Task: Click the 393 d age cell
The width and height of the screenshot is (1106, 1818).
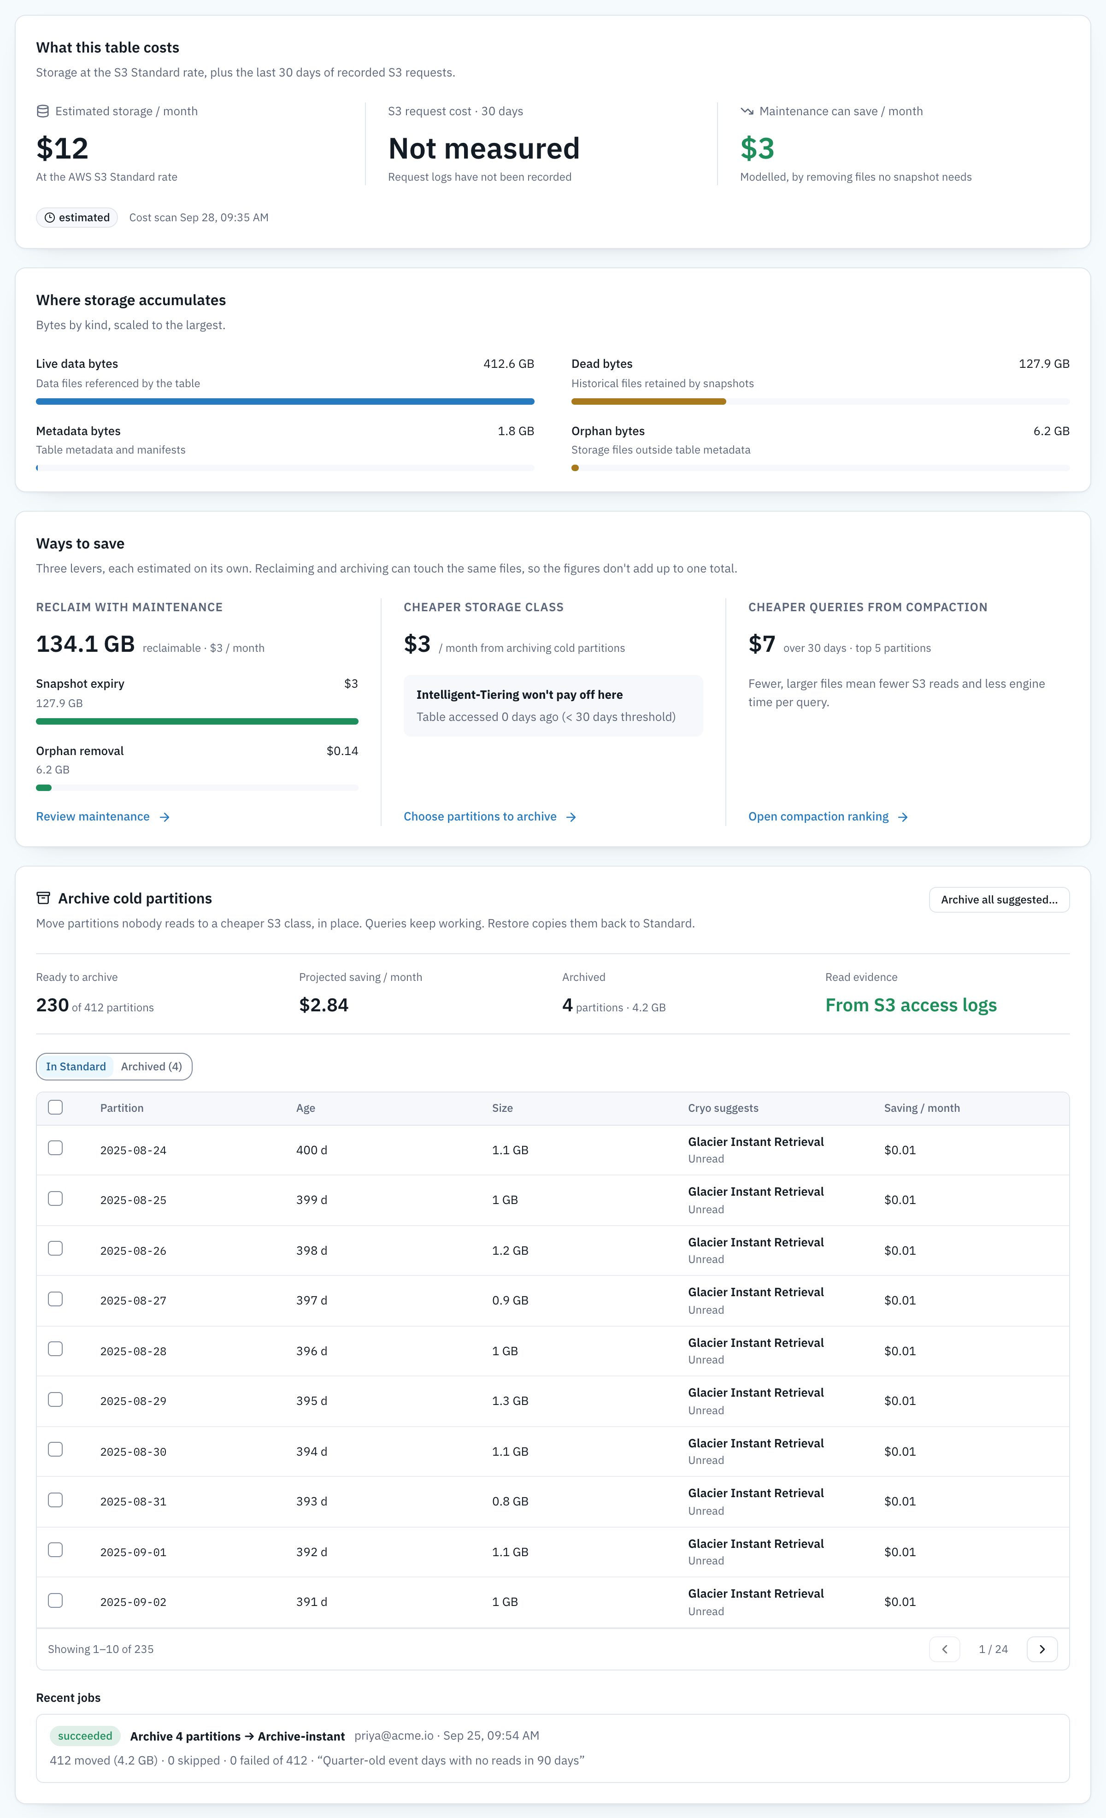Action: [312, 1501]
